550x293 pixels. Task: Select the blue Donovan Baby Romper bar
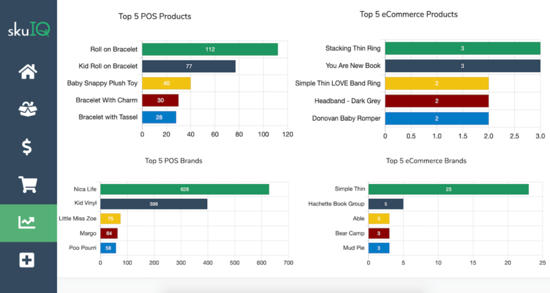(x=437, y=118)
